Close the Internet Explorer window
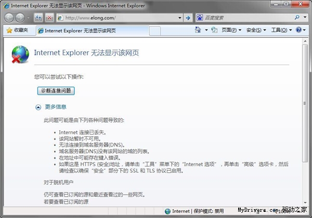 [301, 4]
